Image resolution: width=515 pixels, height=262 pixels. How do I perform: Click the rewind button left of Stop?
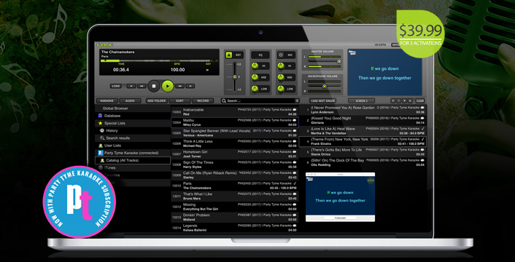pos(142,86)
